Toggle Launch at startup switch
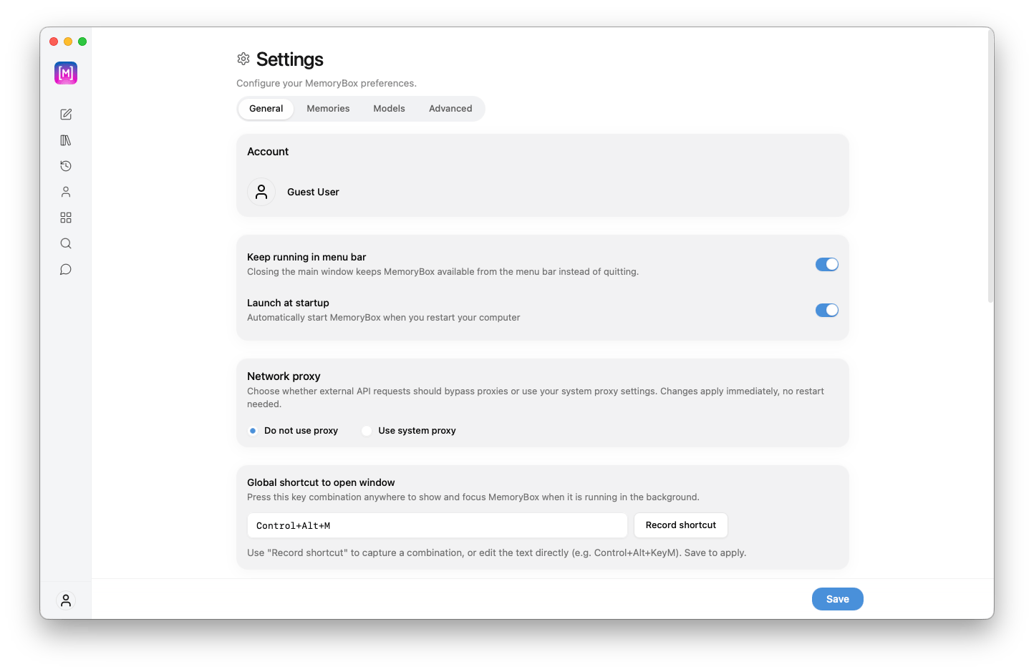Screen dimensions: 1034x672 pos(827,310)
